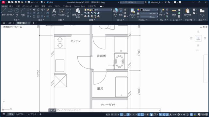209x117 pixels.
Task: Open the 出力 (Output) ribbon tab
Action: coord(50,6)
